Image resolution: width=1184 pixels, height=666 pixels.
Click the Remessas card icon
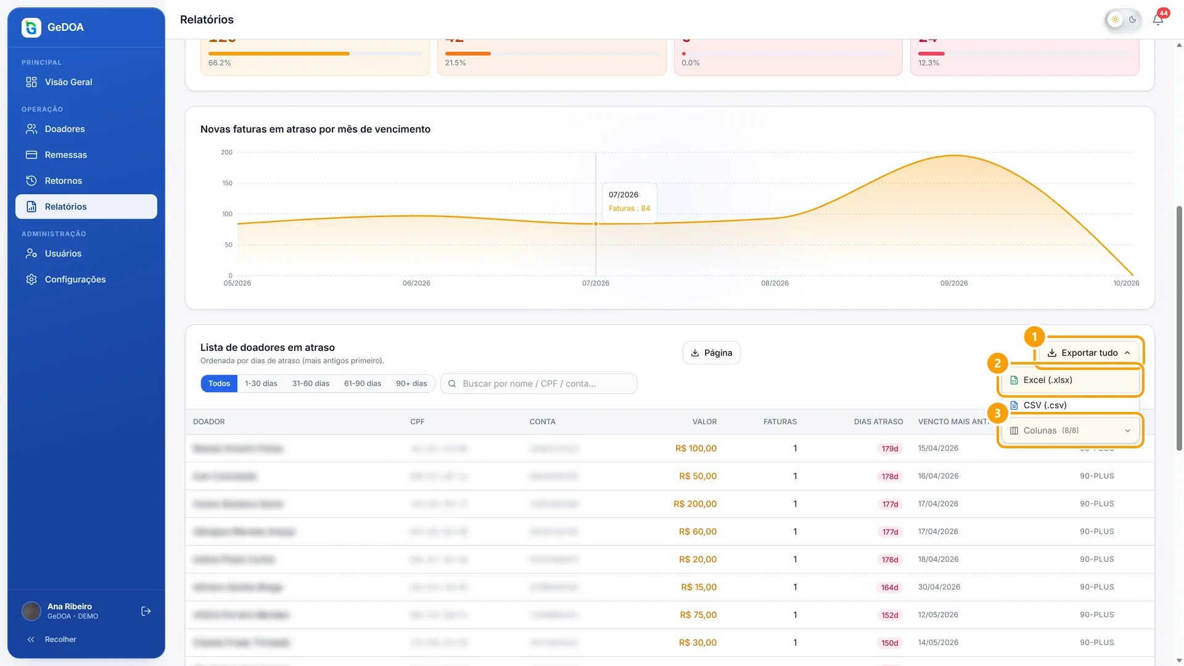31,155
